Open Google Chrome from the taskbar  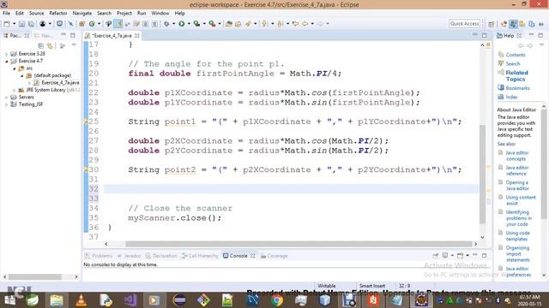[276, 300]
